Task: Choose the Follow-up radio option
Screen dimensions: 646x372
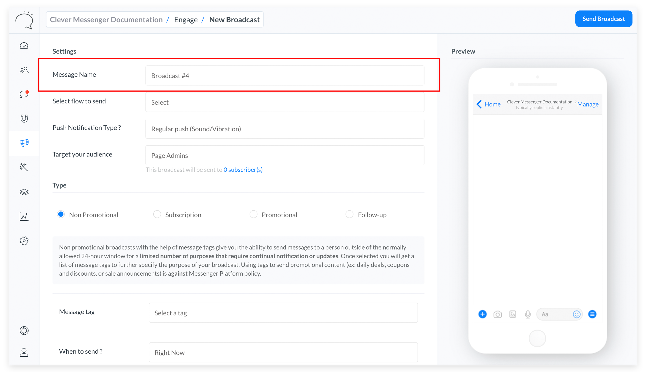Action: point(349,214)
